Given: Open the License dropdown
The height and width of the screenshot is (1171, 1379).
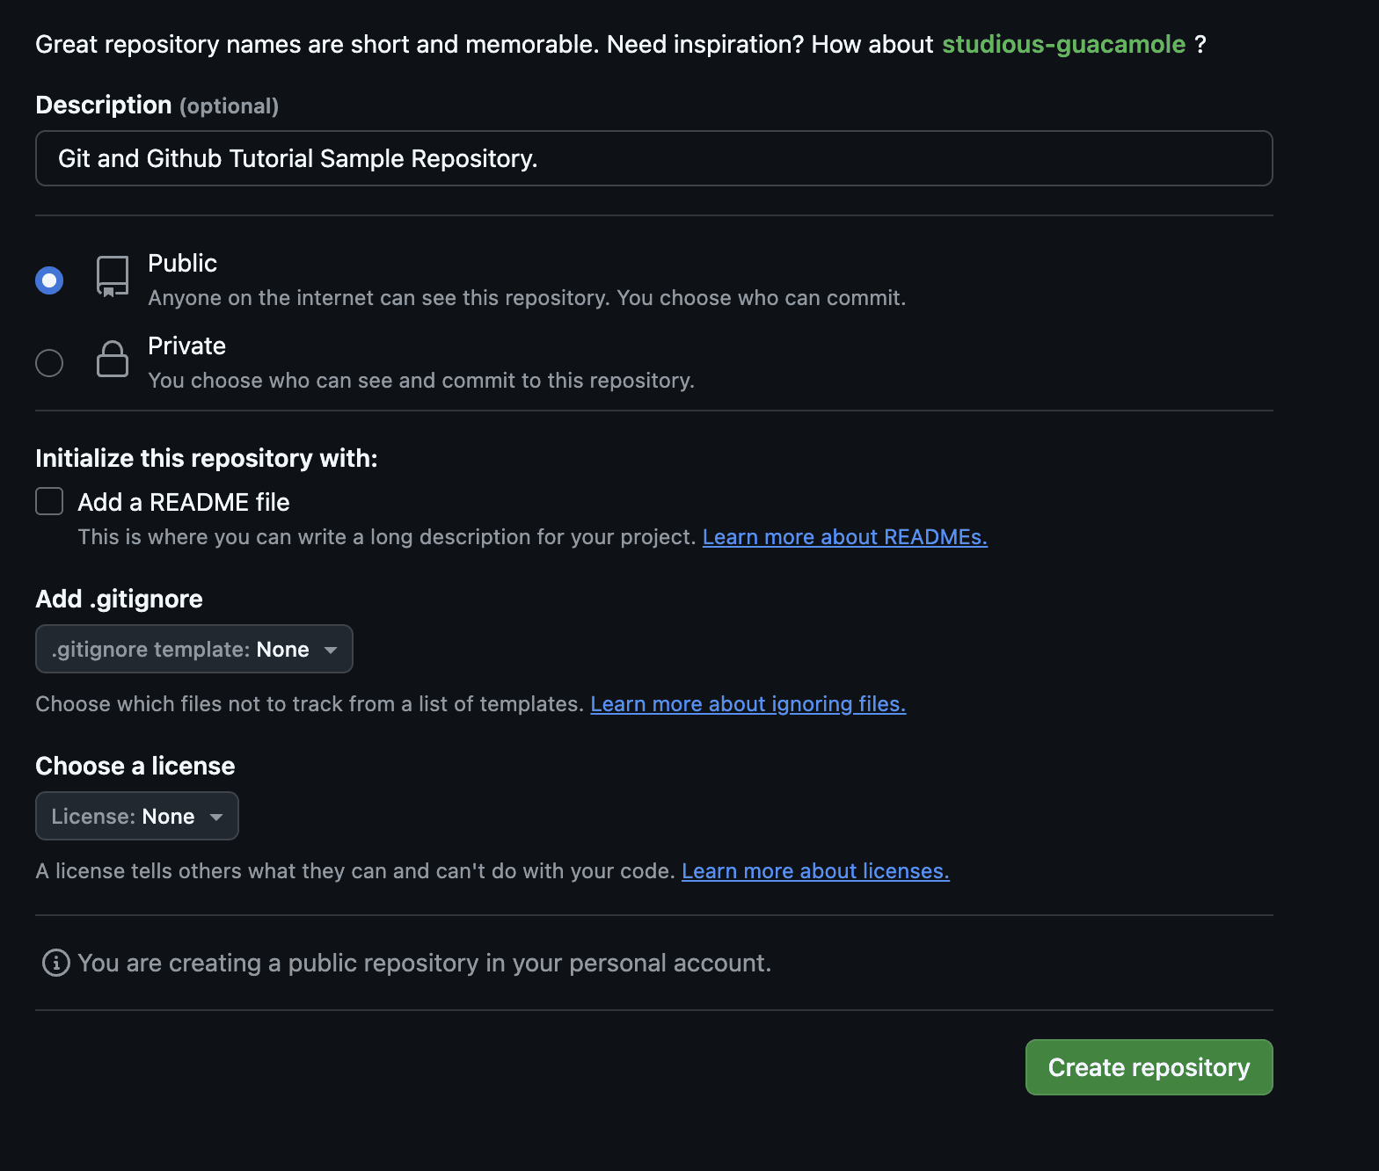Looking at the screenshot, I should tap(136, 816).
